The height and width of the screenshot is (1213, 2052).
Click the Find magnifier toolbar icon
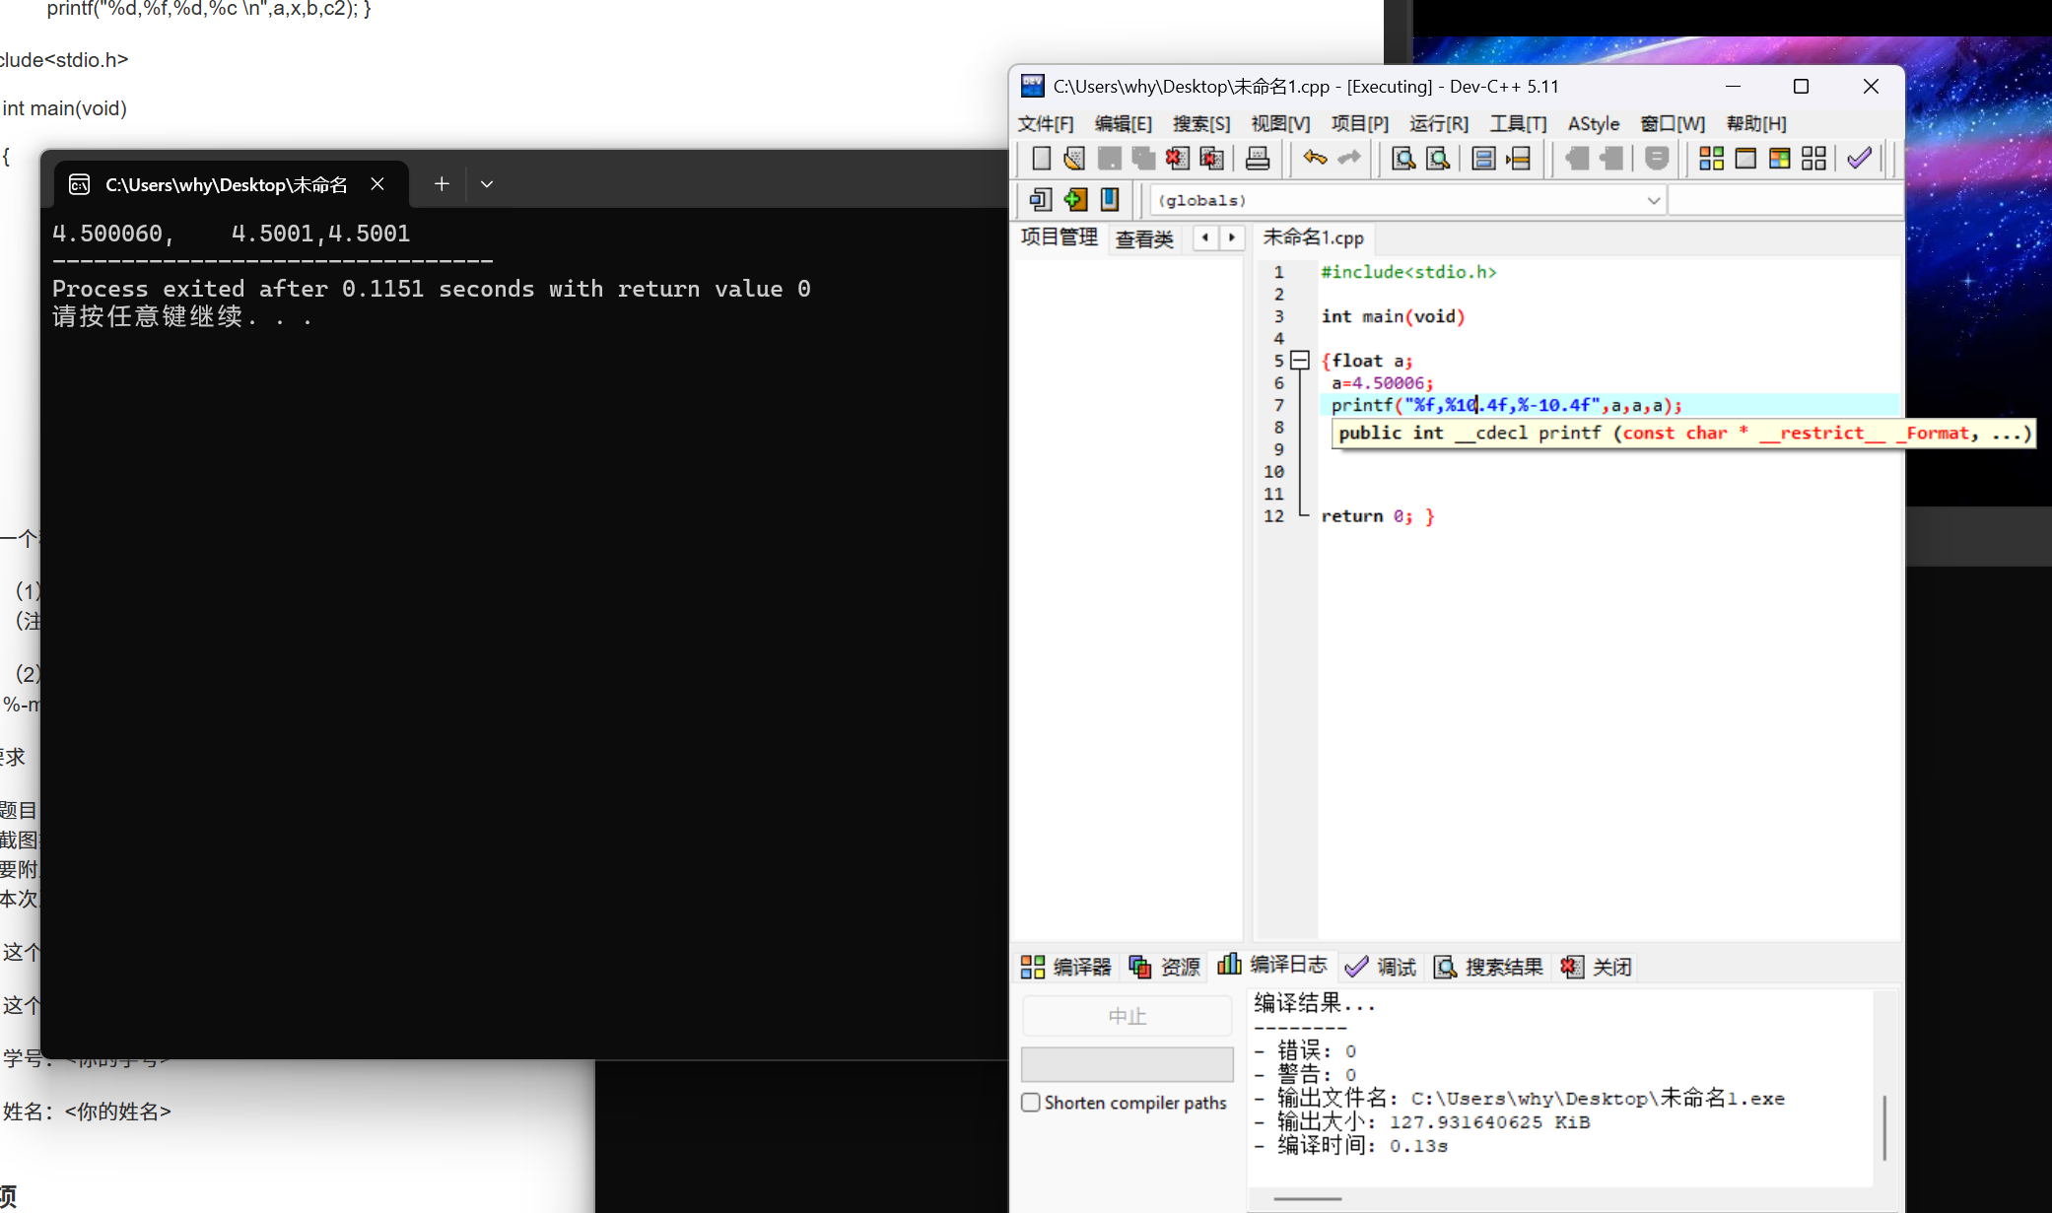click(1402, 159)
